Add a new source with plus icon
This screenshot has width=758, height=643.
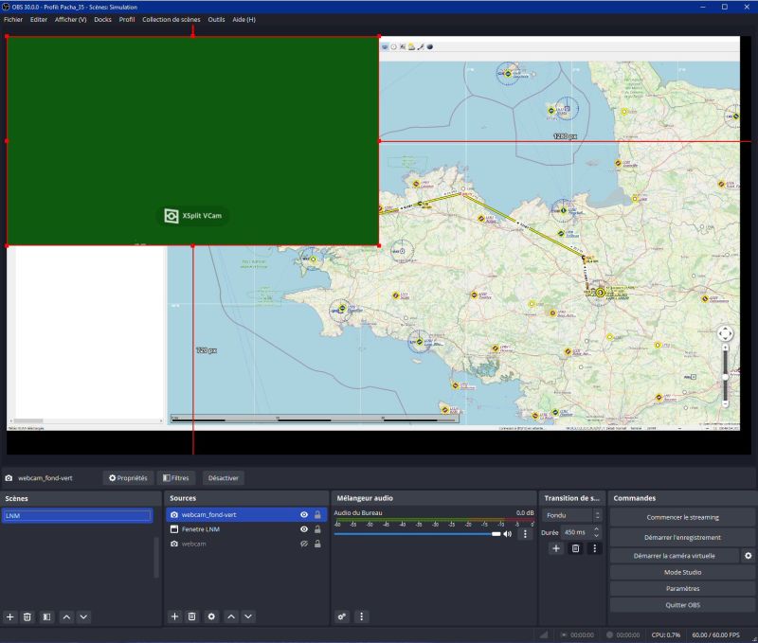tap(174, 616)
